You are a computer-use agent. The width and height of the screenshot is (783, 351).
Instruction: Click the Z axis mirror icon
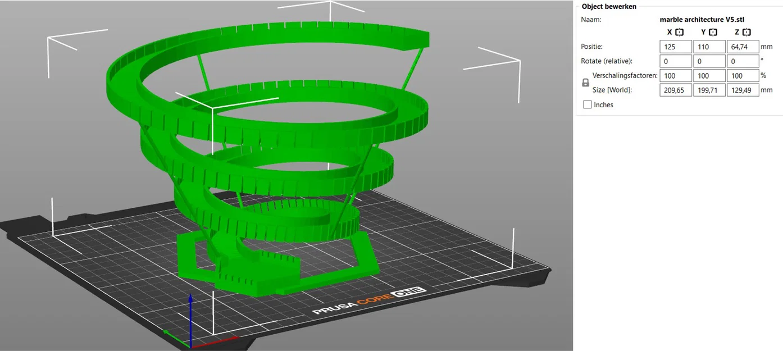747,33
